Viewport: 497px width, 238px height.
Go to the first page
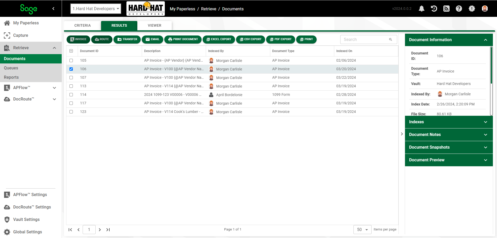(x=70, y=229)
